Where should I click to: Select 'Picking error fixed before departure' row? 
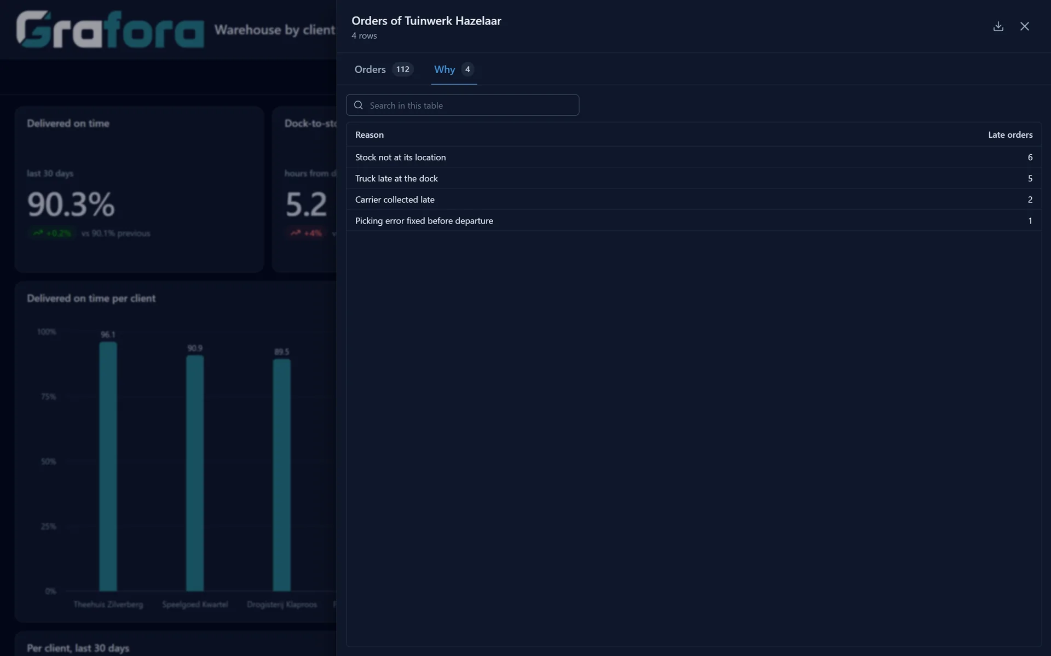point(694,220)
